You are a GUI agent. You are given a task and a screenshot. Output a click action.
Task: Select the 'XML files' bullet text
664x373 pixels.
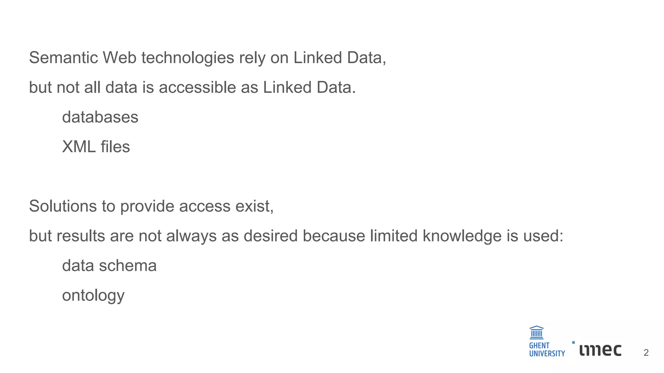[x=96, y=147]
